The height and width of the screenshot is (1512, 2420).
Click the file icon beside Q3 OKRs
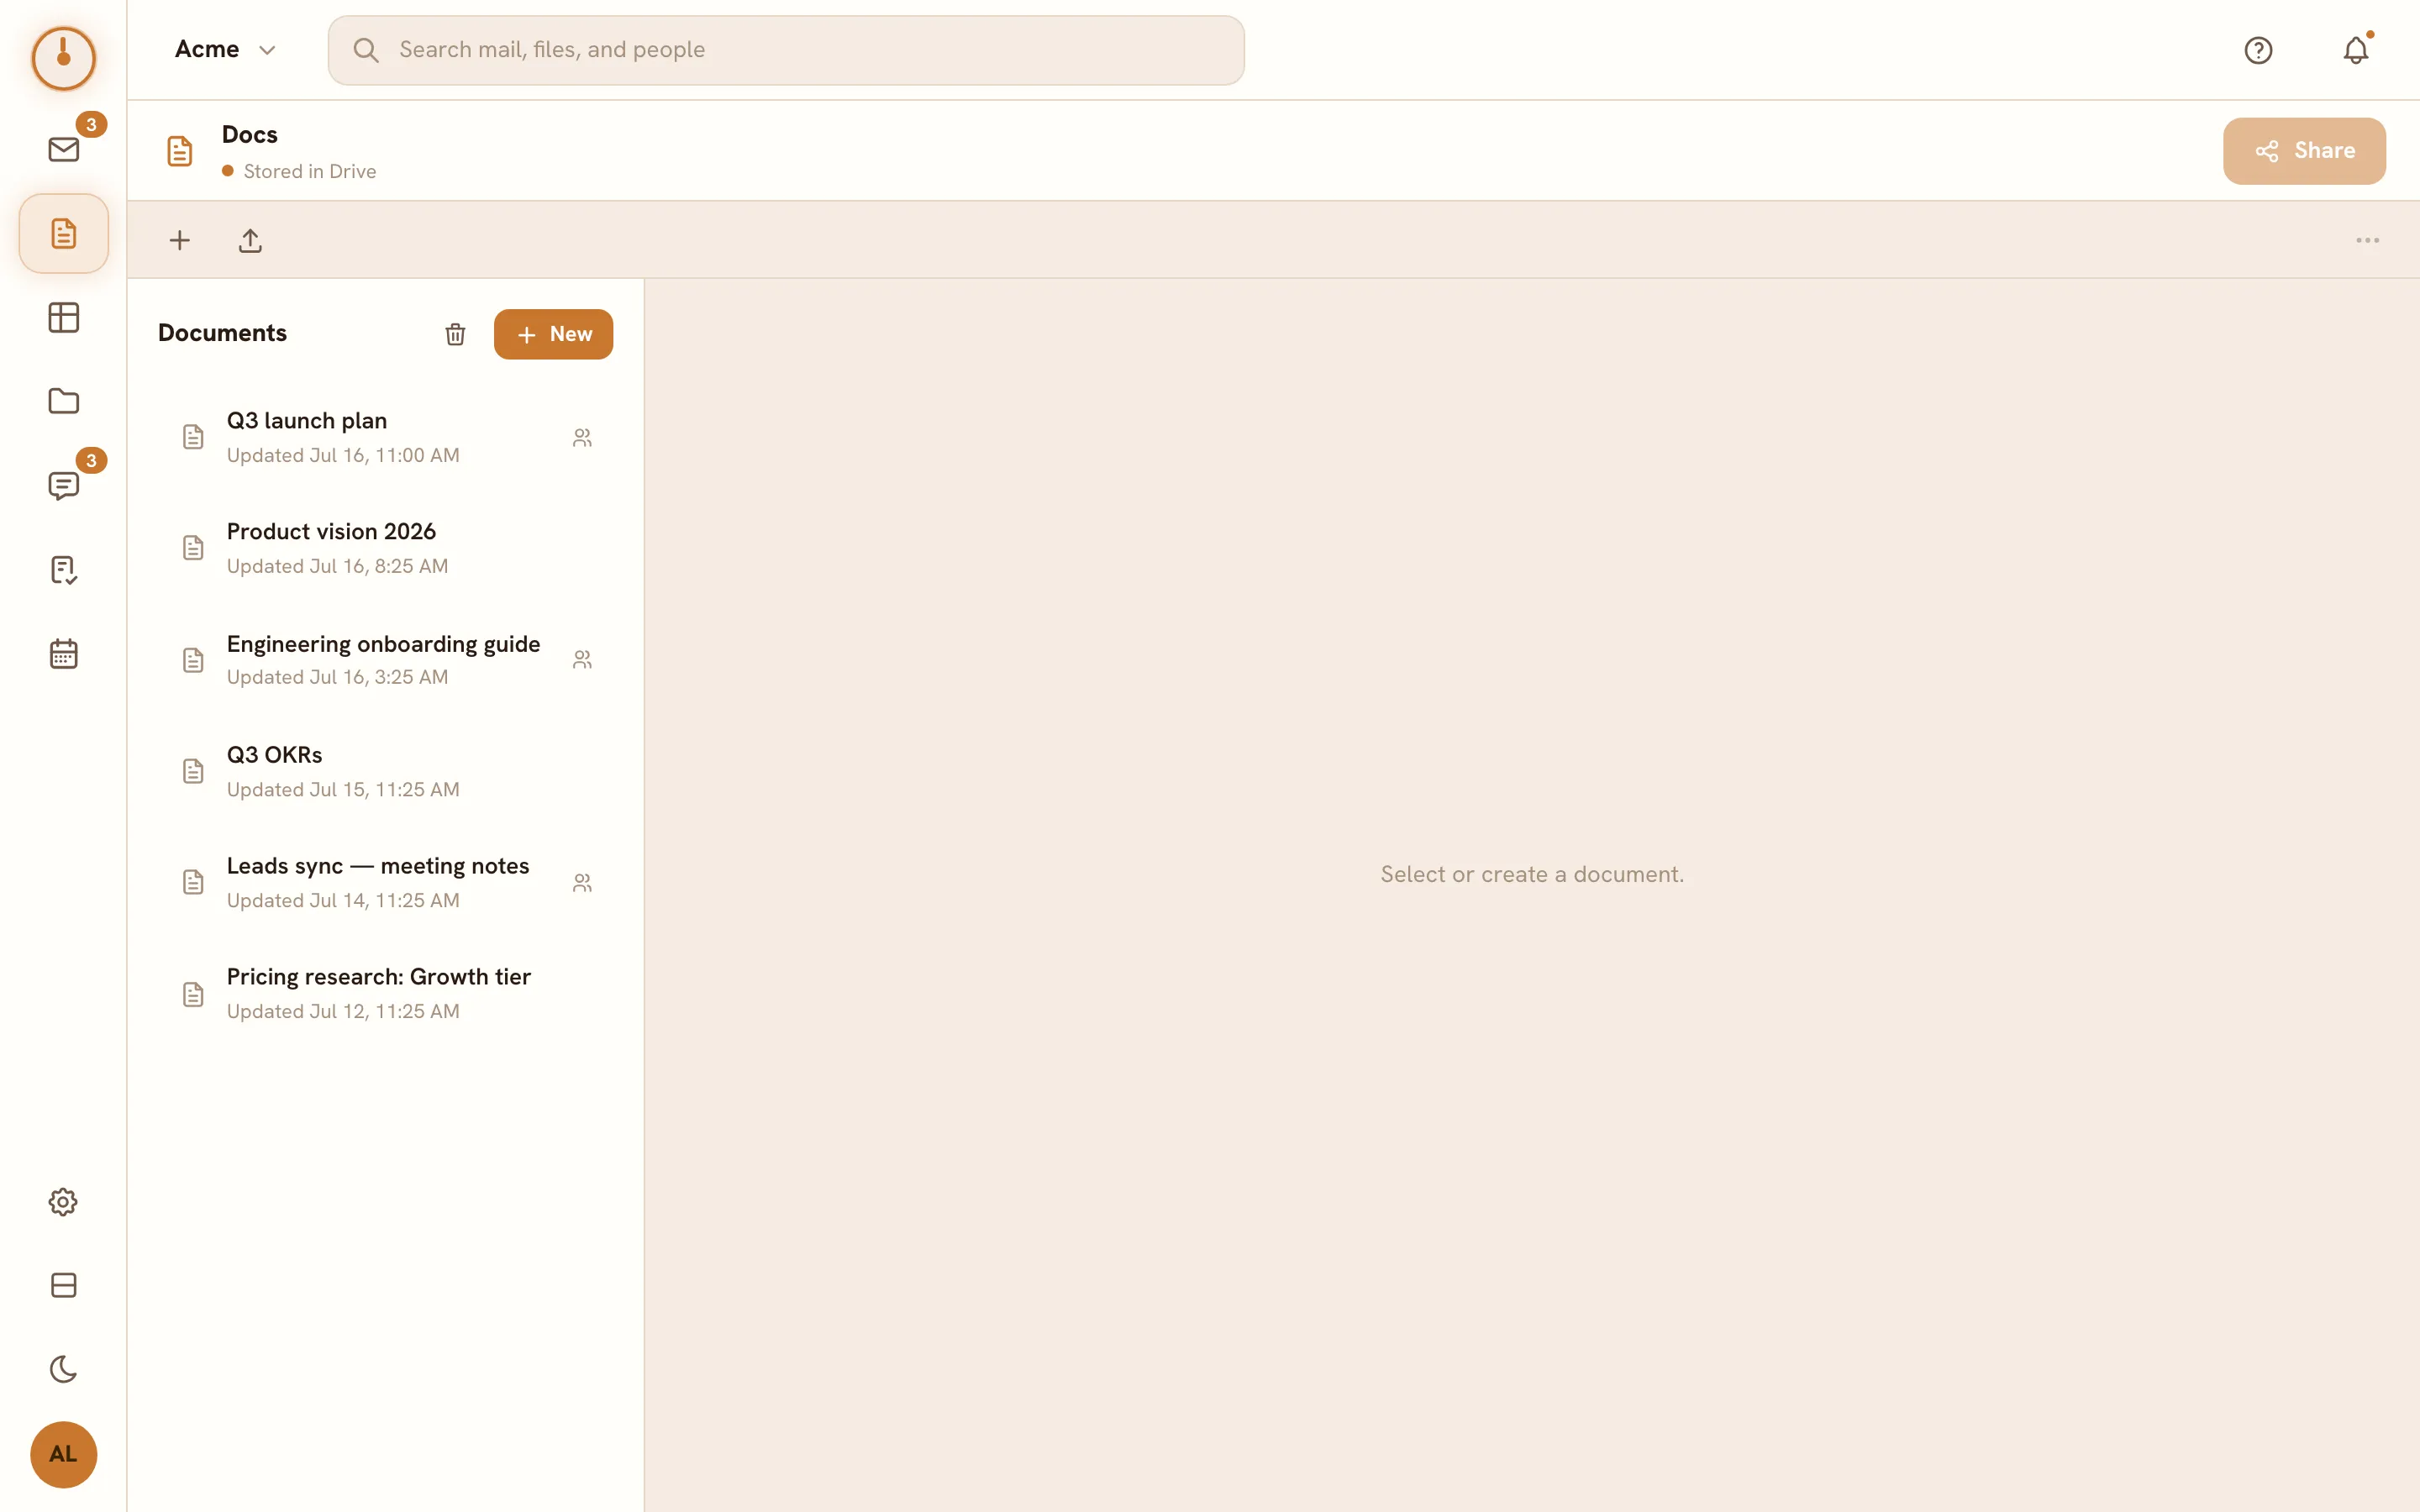tap(193, 771)
